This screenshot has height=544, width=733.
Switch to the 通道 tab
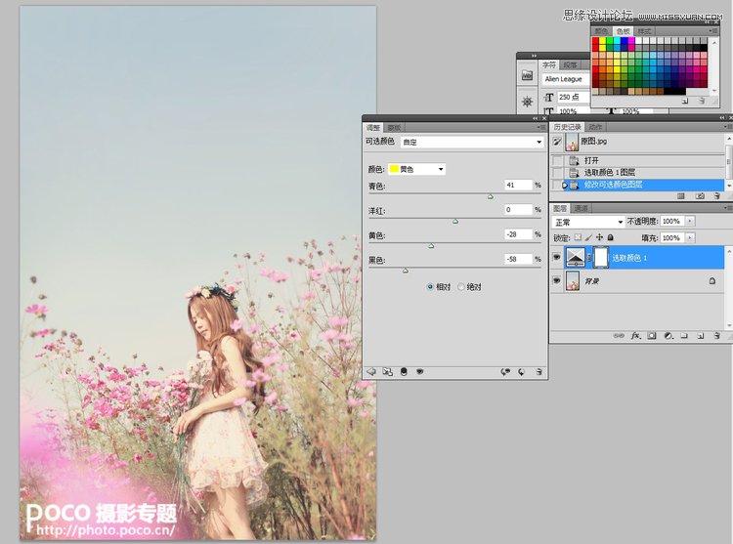click(x=581, y=208)
